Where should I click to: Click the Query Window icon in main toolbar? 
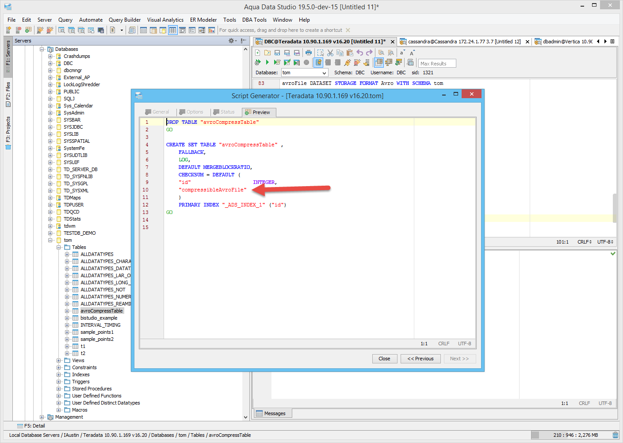[61, 30]
